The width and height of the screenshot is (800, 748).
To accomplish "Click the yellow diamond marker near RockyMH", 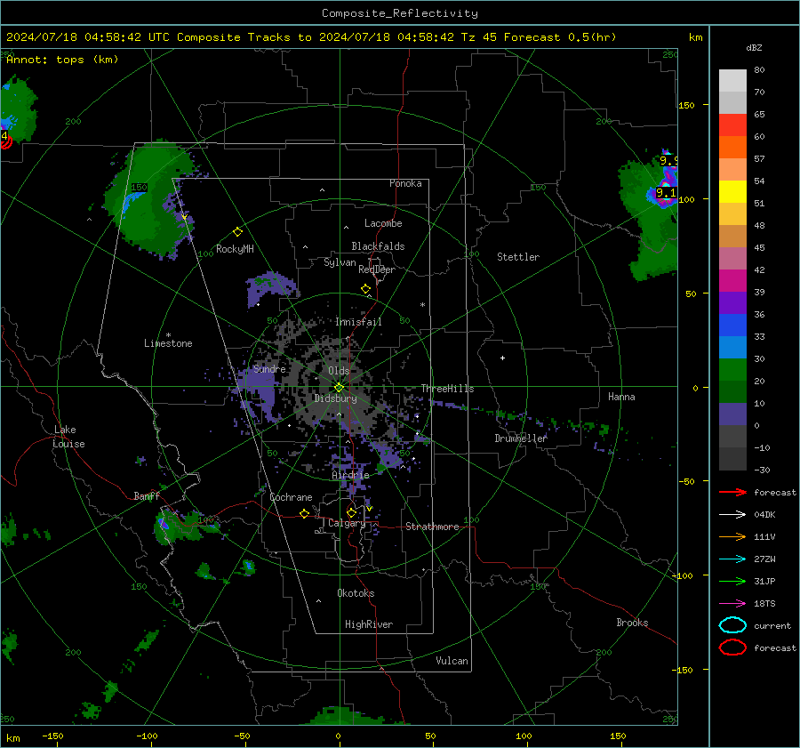I will tap(237, 232).
